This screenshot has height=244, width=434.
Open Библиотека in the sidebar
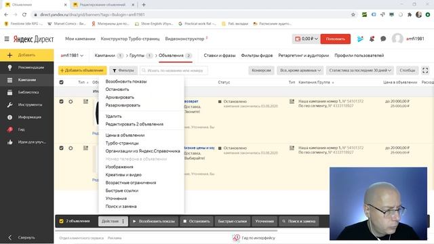pos(27,92)
